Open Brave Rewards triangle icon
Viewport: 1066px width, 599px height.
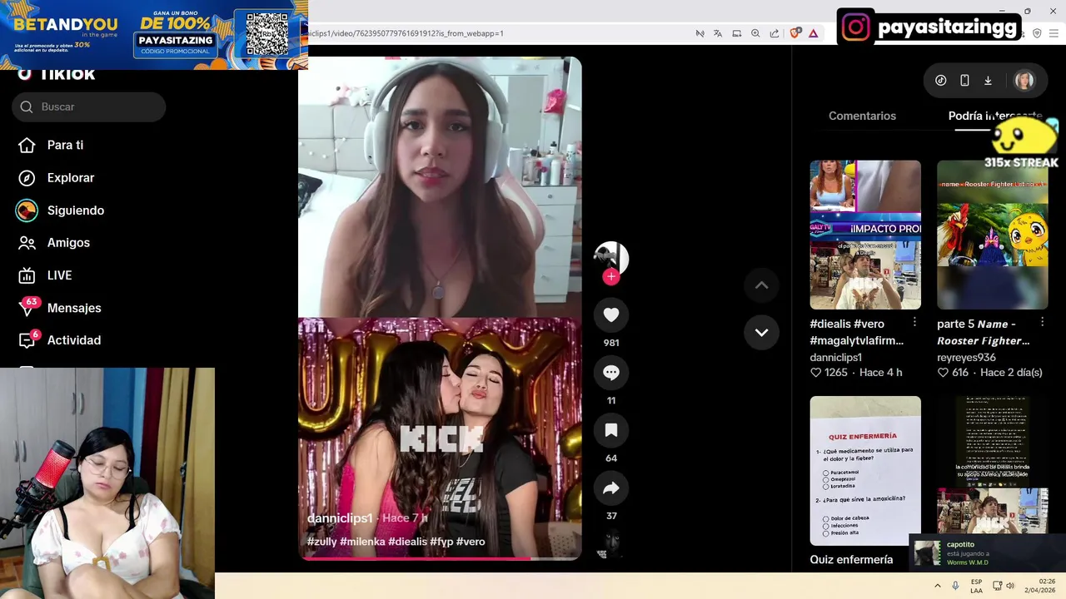coord(814,33)
